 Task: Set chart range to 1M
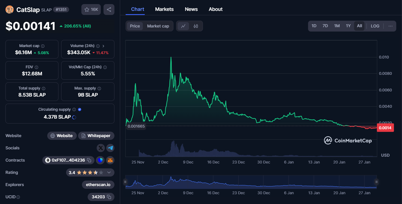tap(337, 26)
